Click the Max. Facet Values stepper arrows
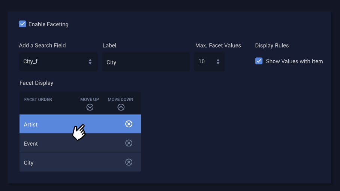The width and height of the screenshot is (340, 191). (x=218, y=62)
